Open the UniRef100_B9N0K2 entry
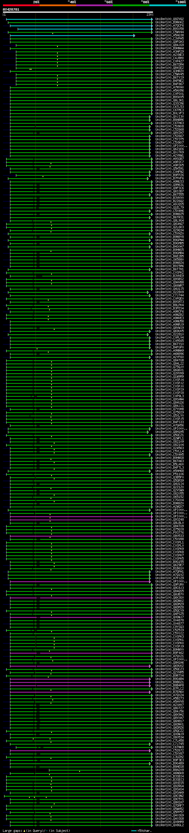This screenshot has height=833, width=189. (170, 22)
